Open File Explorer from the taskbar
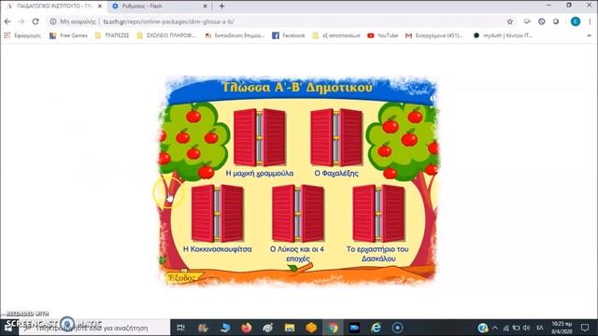This screenshot has height=336, width=598. (290, 328)
